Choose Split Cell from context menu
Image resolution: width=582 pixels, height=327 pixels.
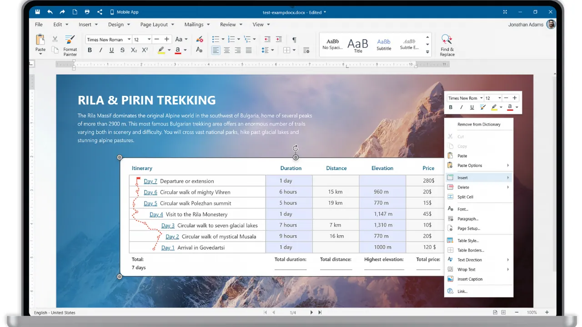click(x=478, y=197)
